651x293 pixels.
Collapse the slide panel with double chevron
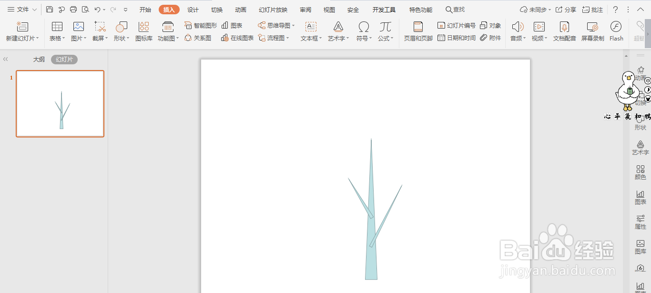click(6, 60)
